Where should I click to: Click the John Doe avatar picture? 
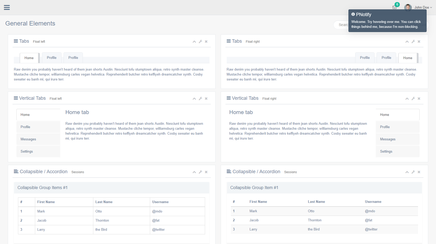point(408,7)
